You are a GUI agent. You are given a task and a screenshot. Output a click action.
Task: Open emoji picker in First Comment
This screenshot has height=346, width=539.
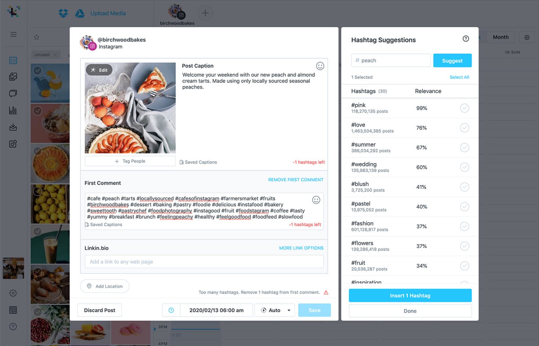coord(316,200)
